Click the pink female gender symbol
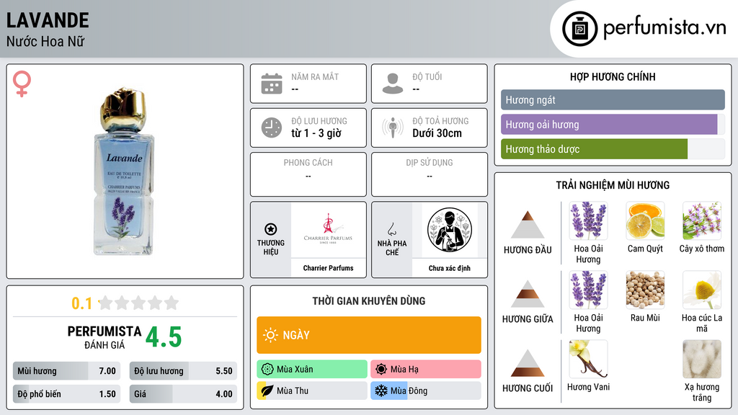 (x=22, y=84)
